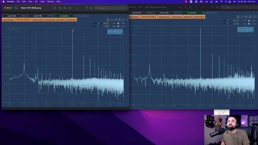Switch to the HarmonicAnalysis tab in the Neve window

[x=23, y=20]
